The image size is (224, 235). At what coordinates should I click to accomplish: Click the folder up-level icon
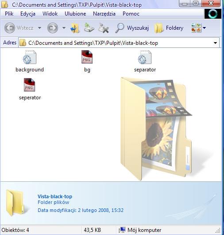tap(75, 28)
